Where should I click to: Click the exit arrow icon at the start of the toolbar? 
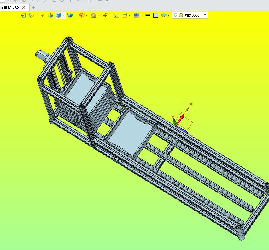(x=23, y=15)
